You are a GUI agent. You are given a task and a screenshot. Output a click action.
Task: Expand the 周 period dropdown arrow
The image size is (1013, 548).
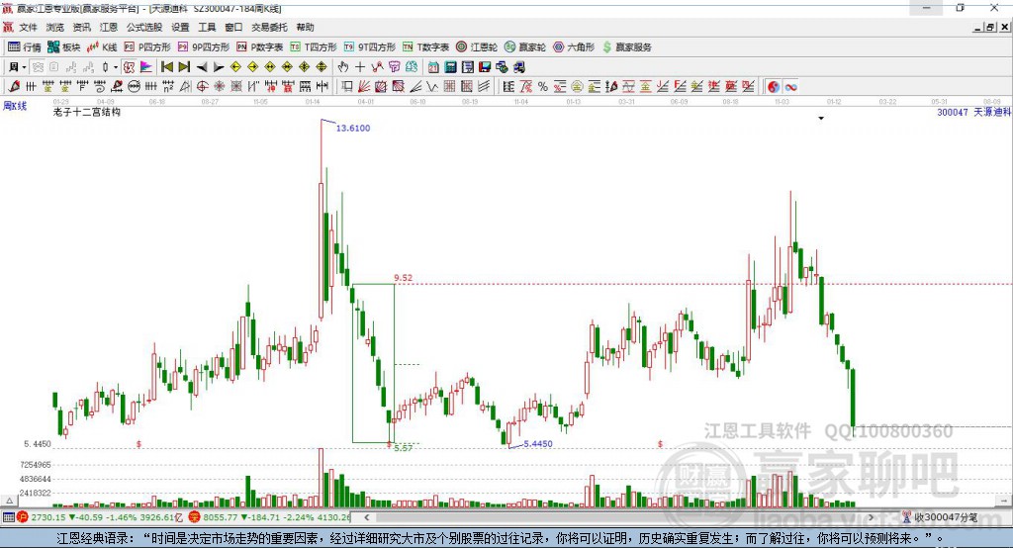24,66
